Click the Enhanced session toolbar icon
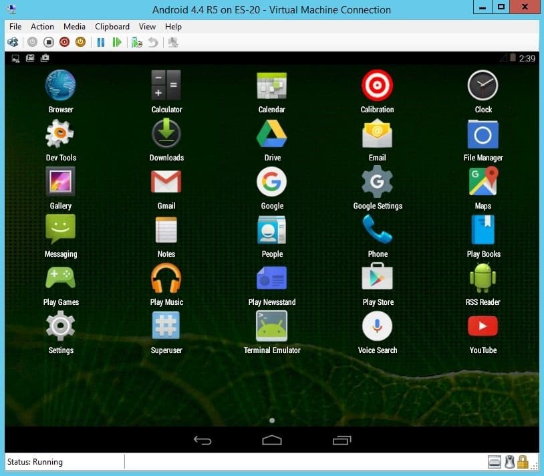The image size is (544, 476). point(173,42)
